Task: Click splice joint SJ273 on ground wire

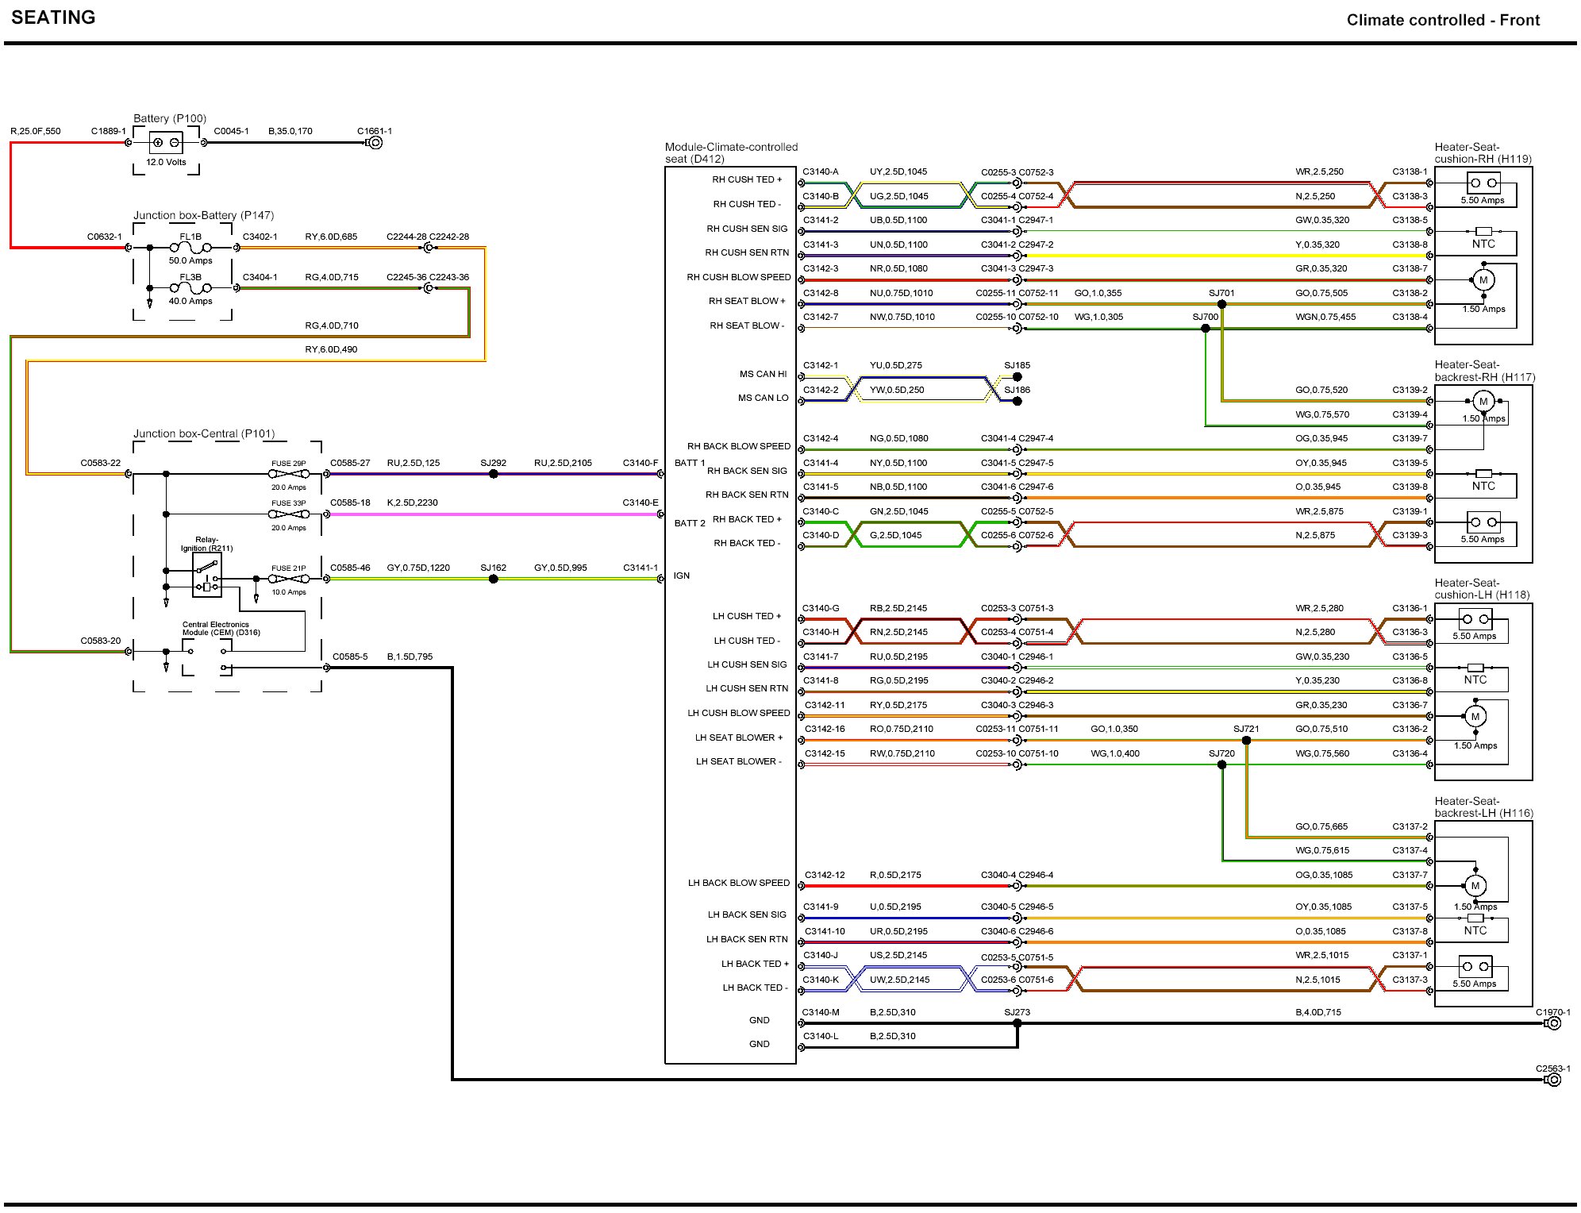Action: coord(1017,1023)
